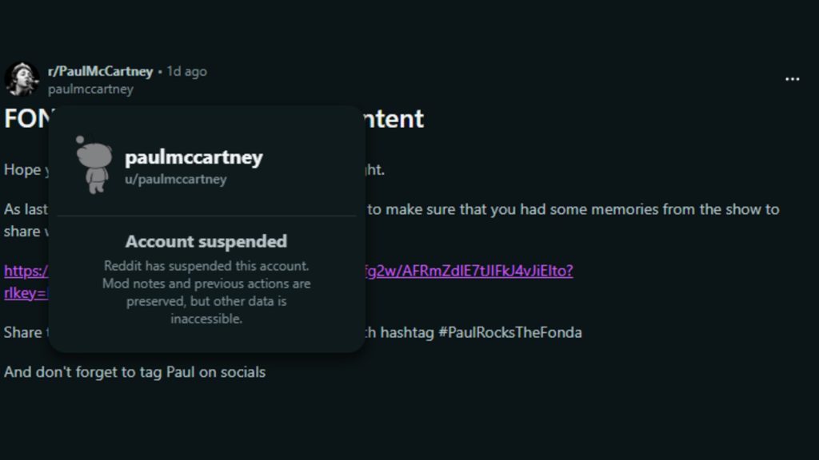Click the "don't forget to tag Paul" line

pyautogui.click(x=134, y=372)
